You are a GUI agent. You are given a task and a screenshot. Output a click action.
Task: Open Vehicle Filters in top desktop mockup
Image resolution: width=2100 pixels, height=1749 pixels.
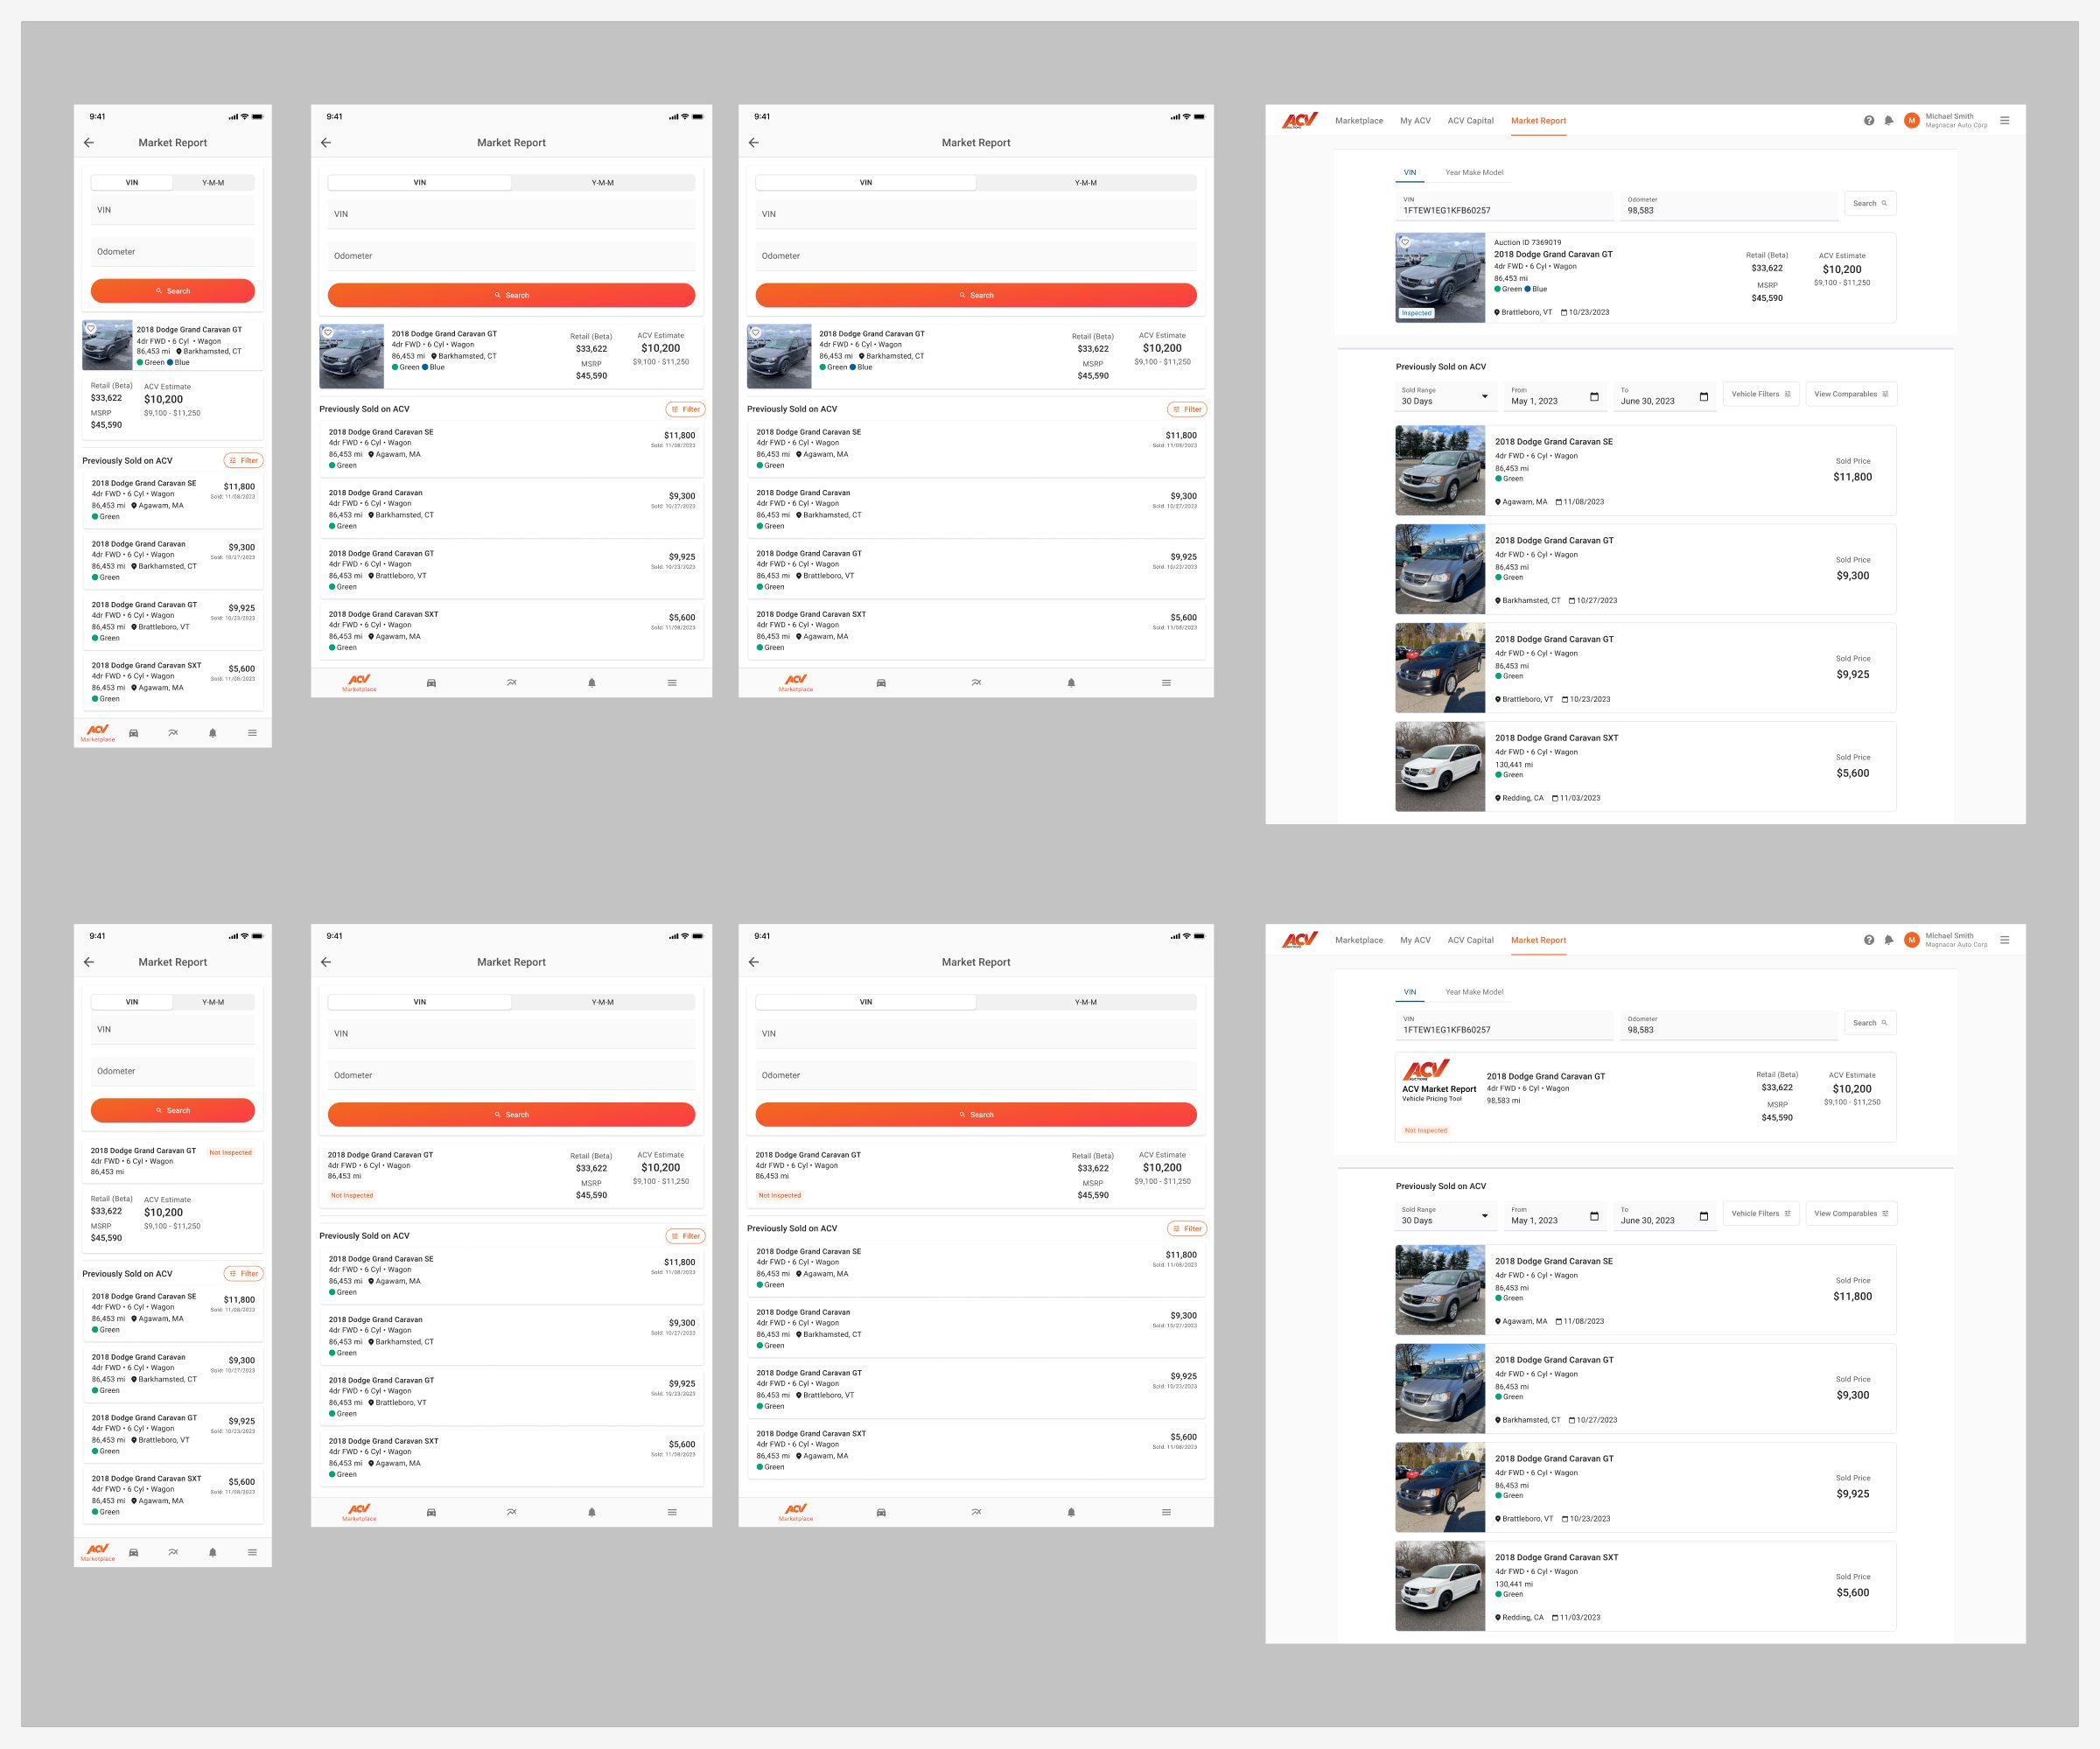pyautogui.click(x=1761, y=394)
